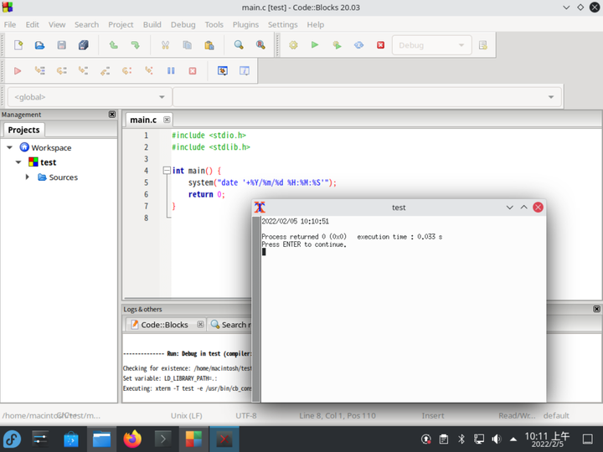Step into instruction in debugger toolbar

(149, 70)
